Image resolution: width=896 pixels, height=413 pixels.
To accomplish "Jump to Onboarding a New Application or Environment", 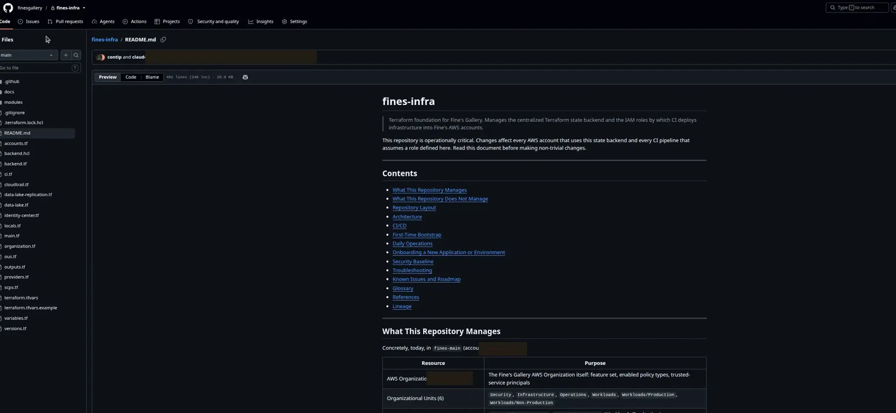I will pyautogui.click(x=448, y=252).
